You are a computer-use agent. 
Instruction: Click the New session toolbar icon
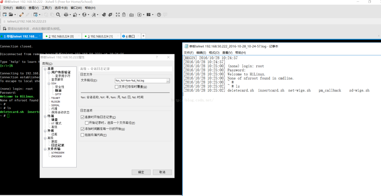(x=4, y=15)
